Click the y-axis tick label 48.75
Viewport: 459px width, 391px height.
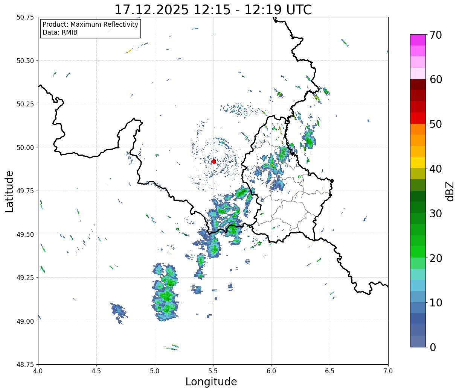[25, 365]
